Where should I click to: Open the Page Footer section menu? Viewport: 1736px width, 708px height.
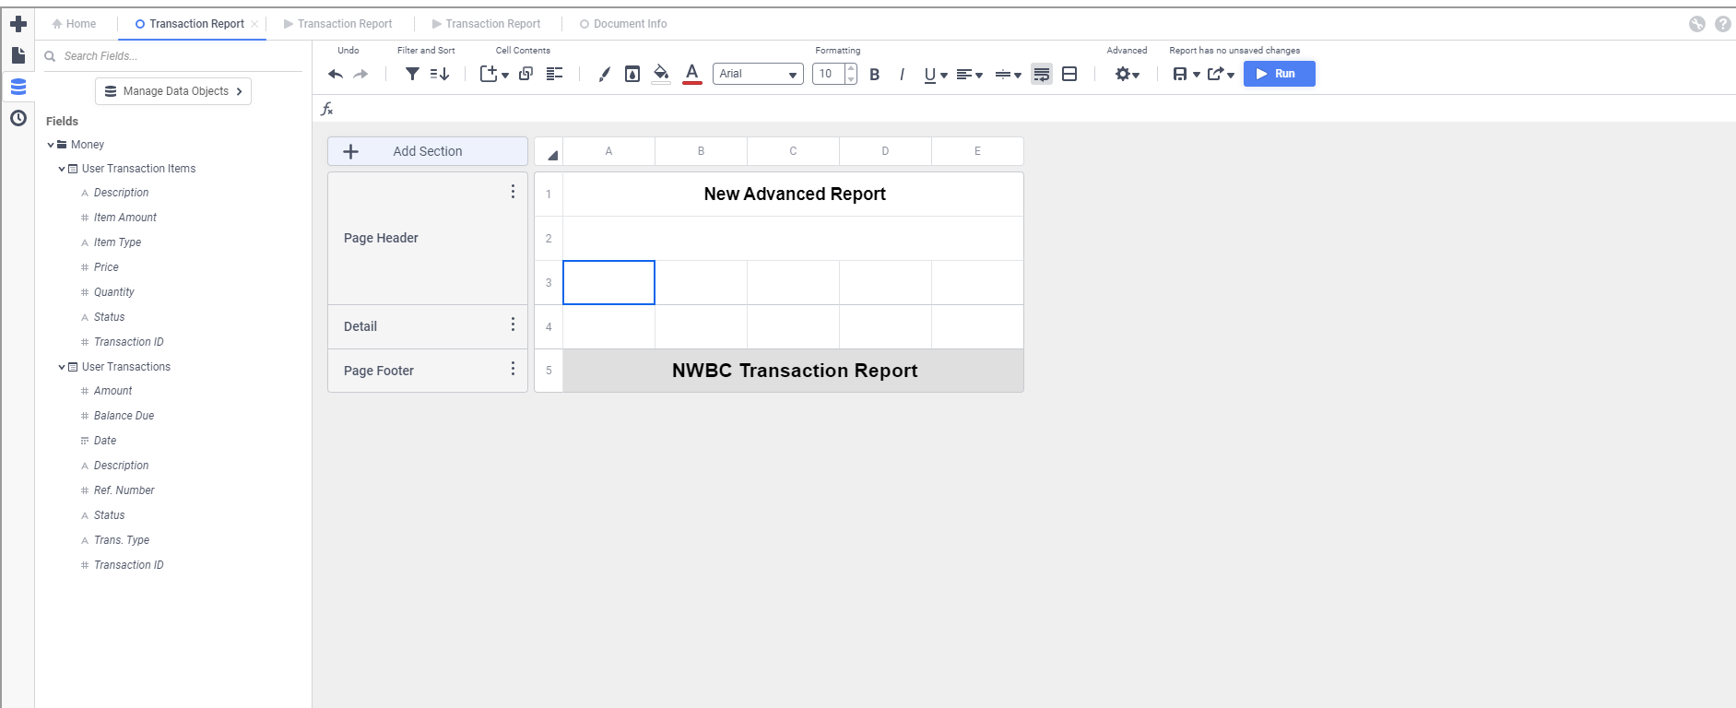point(513,369)
